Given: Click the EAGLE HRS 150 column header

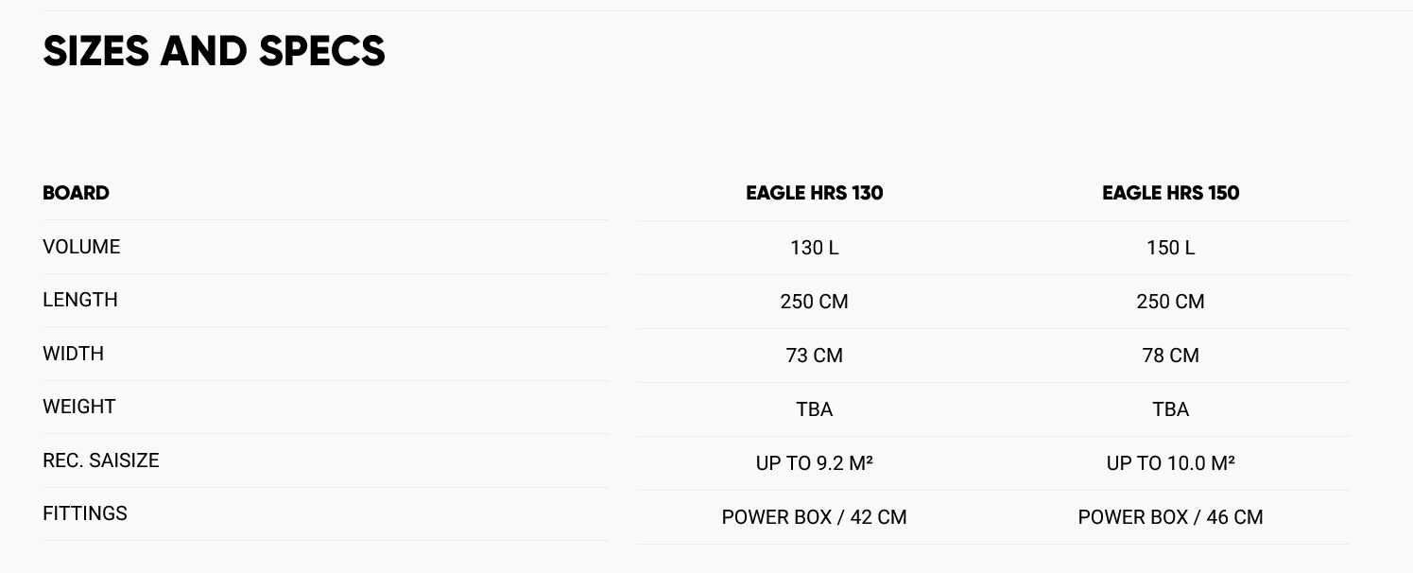Looking at the screenshot, I should click(x=1170, y=193).
